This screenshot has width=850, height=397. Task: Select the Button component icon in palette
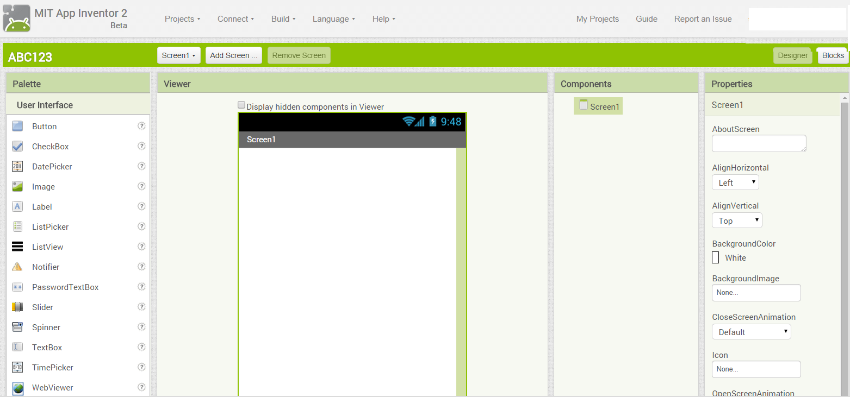click(x=17, y=126)
